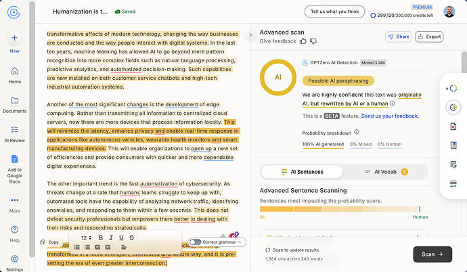Screen dimensions: 467x272
Task: Select 0% Human breakdown
Action: [389, 145]
